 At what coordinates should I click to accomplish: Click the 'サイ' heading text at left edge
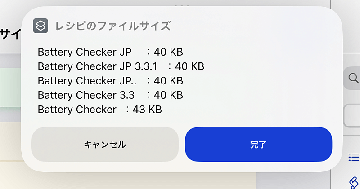(8, 34)
